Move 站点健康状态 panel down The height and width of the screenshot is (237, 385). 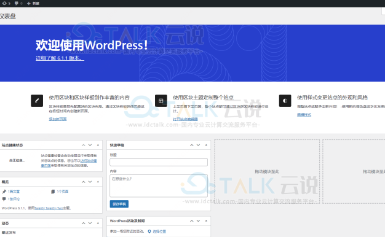pyautogui.click(x=90, y=145)
